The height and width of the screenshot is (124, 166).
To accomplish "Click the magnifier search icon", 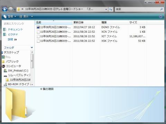I will point(162,9).
